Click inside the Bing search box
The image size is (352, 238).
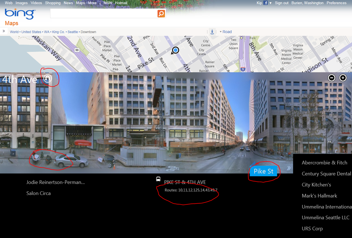104,13
